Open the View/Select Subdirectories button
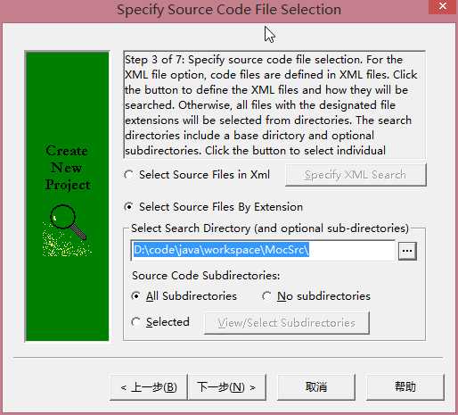Image resolution: width=458 pixels, height=415 pixels. coord(287,323)
